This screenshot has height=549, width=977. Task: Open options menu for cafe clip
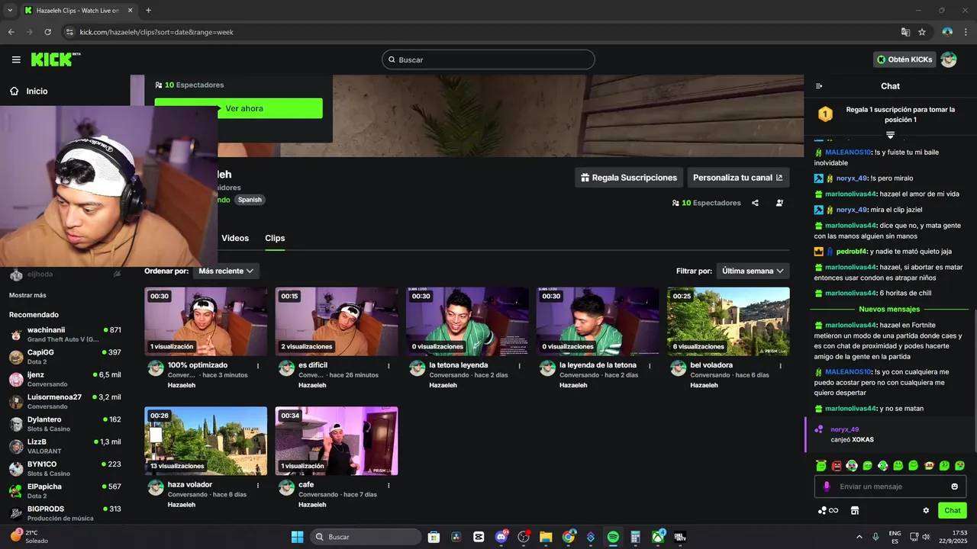[x=389, y=486]
